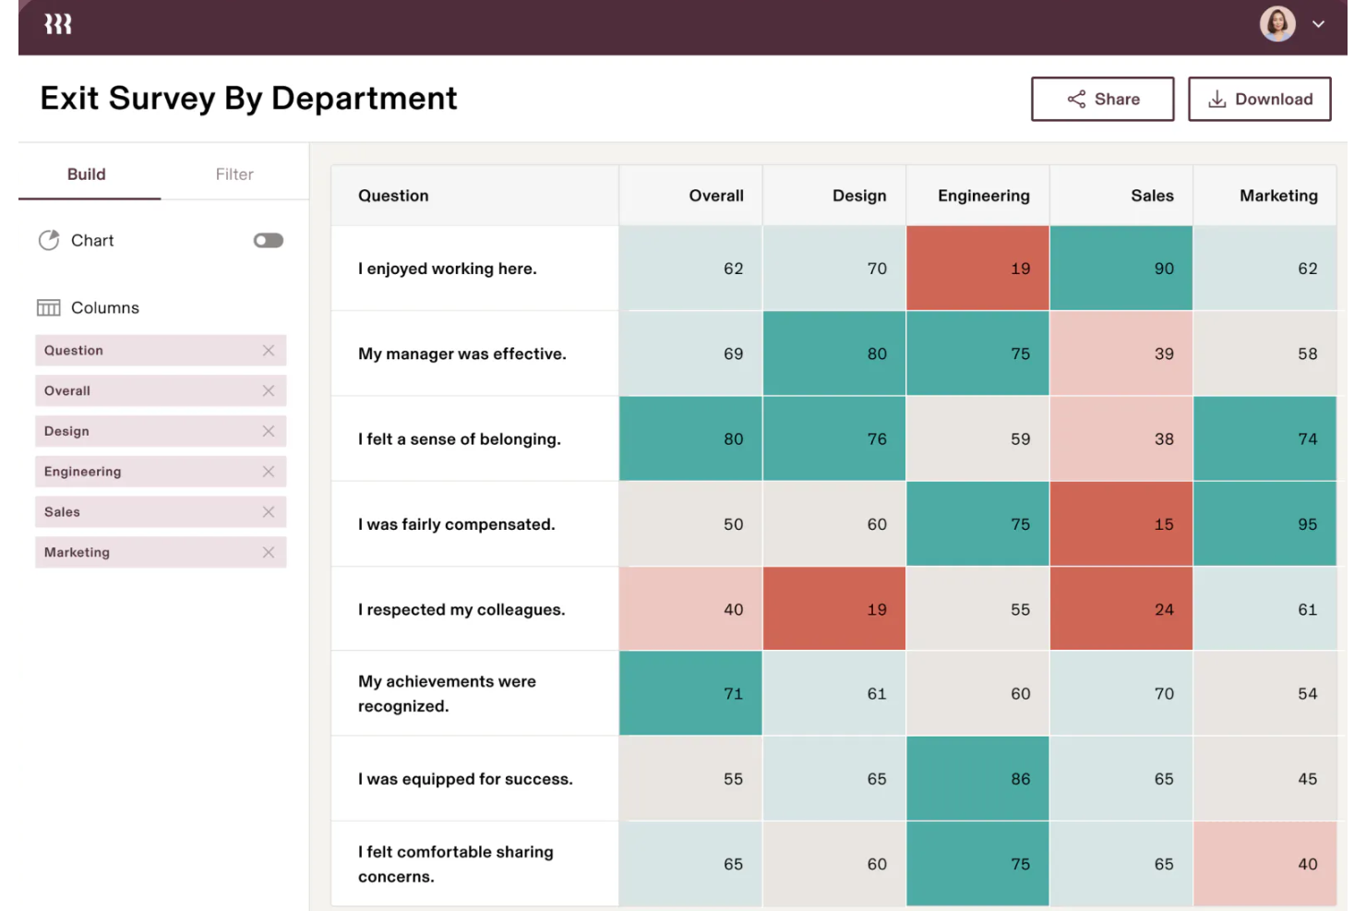
Task: Remove the Engineering column chip
Action: pos(269,472)
